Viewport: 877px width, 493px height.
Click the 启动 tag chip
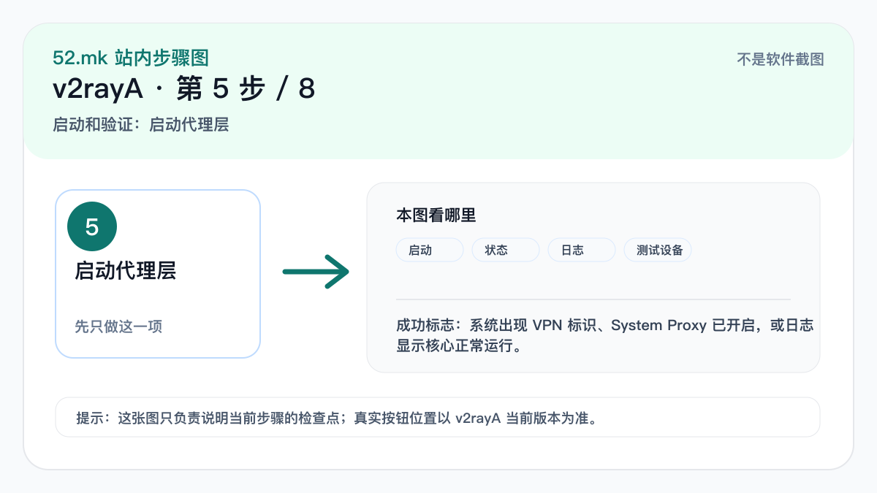click(430, 250)
